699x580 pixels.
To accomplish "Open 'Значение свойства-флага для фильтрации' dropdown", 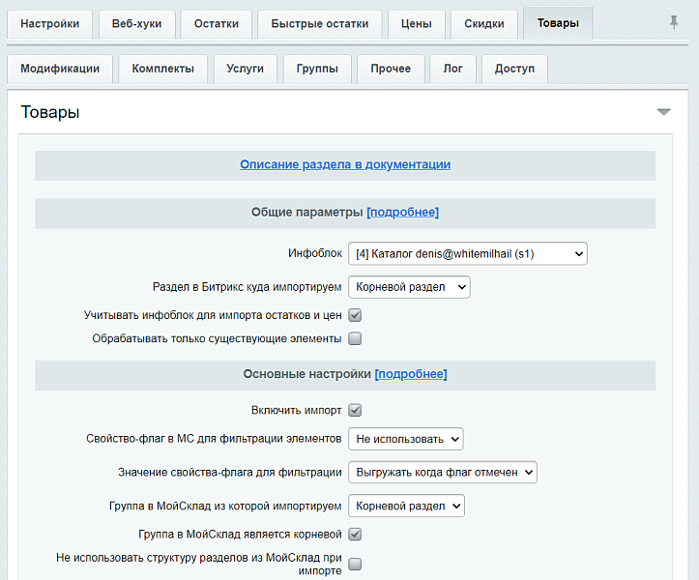I will 442,472.
